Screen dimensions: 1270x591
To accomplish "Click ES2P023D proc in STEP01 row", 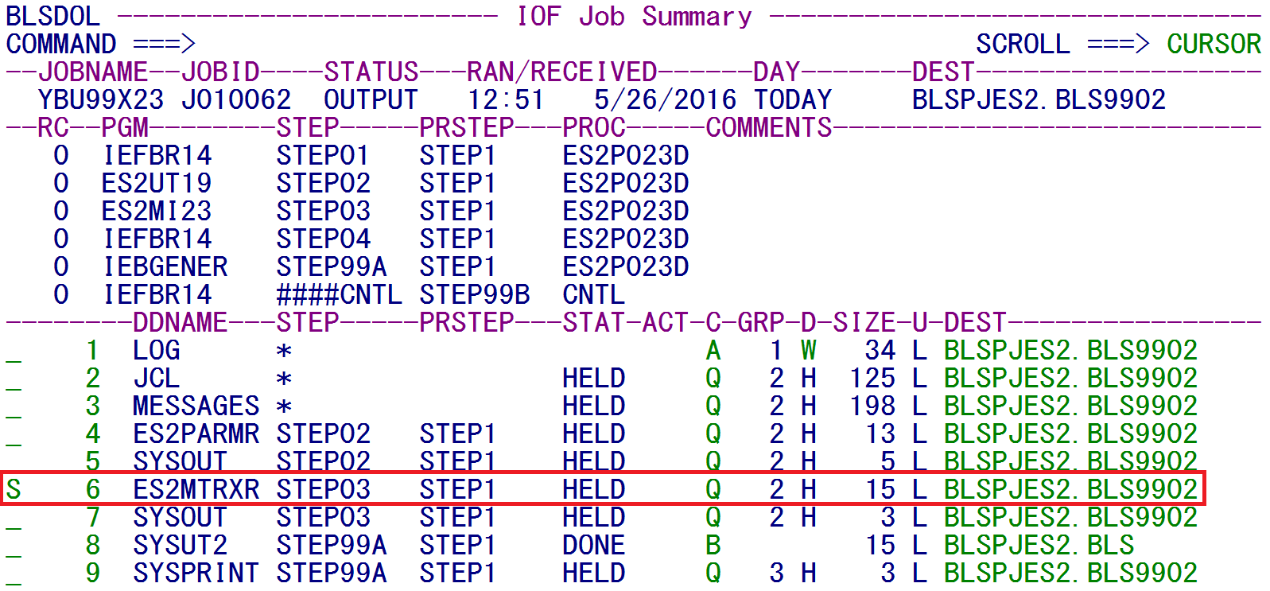I will coord(626,156).
